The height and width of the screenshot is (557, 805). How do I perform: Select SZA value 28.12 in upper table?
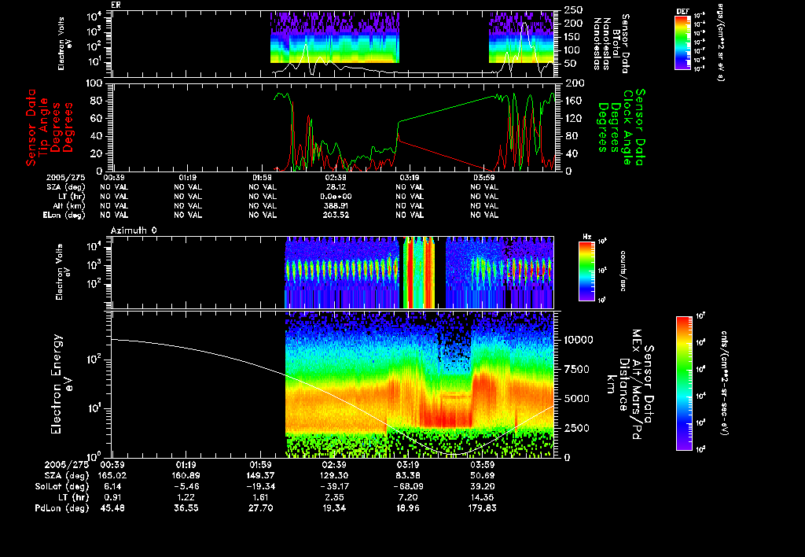[x=336, y=187]
